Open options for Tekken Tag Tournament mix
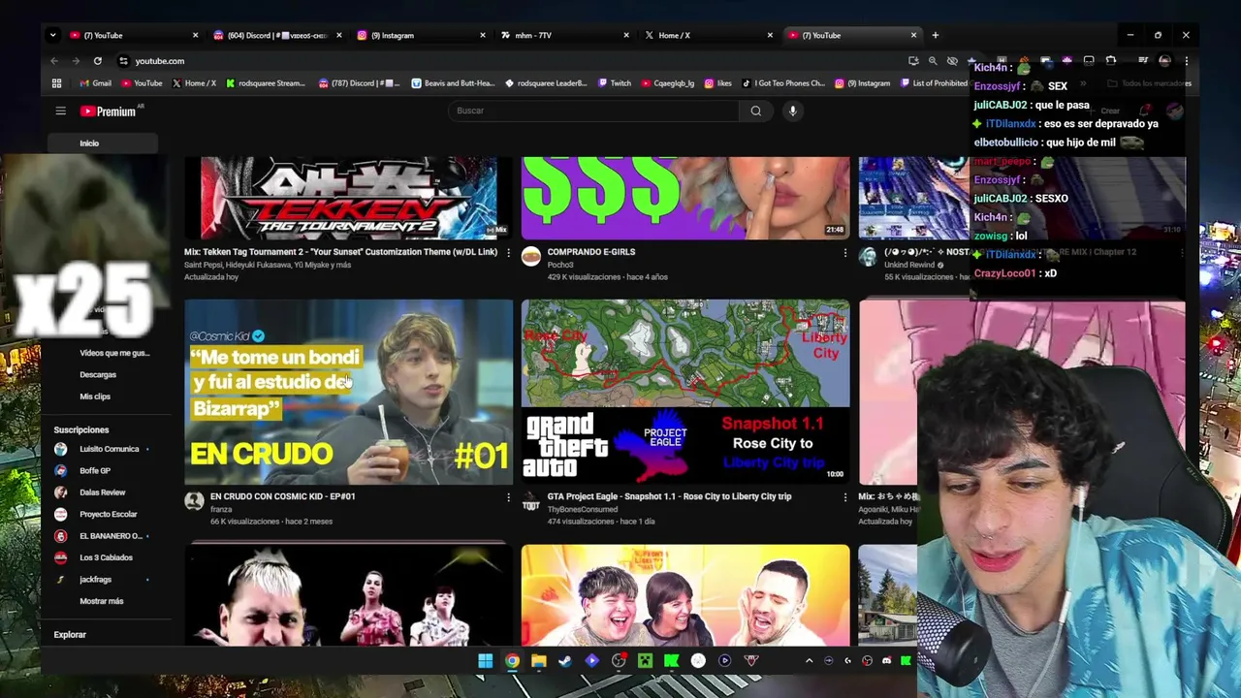The image size is (1241, 698). [x=508, y=252]
